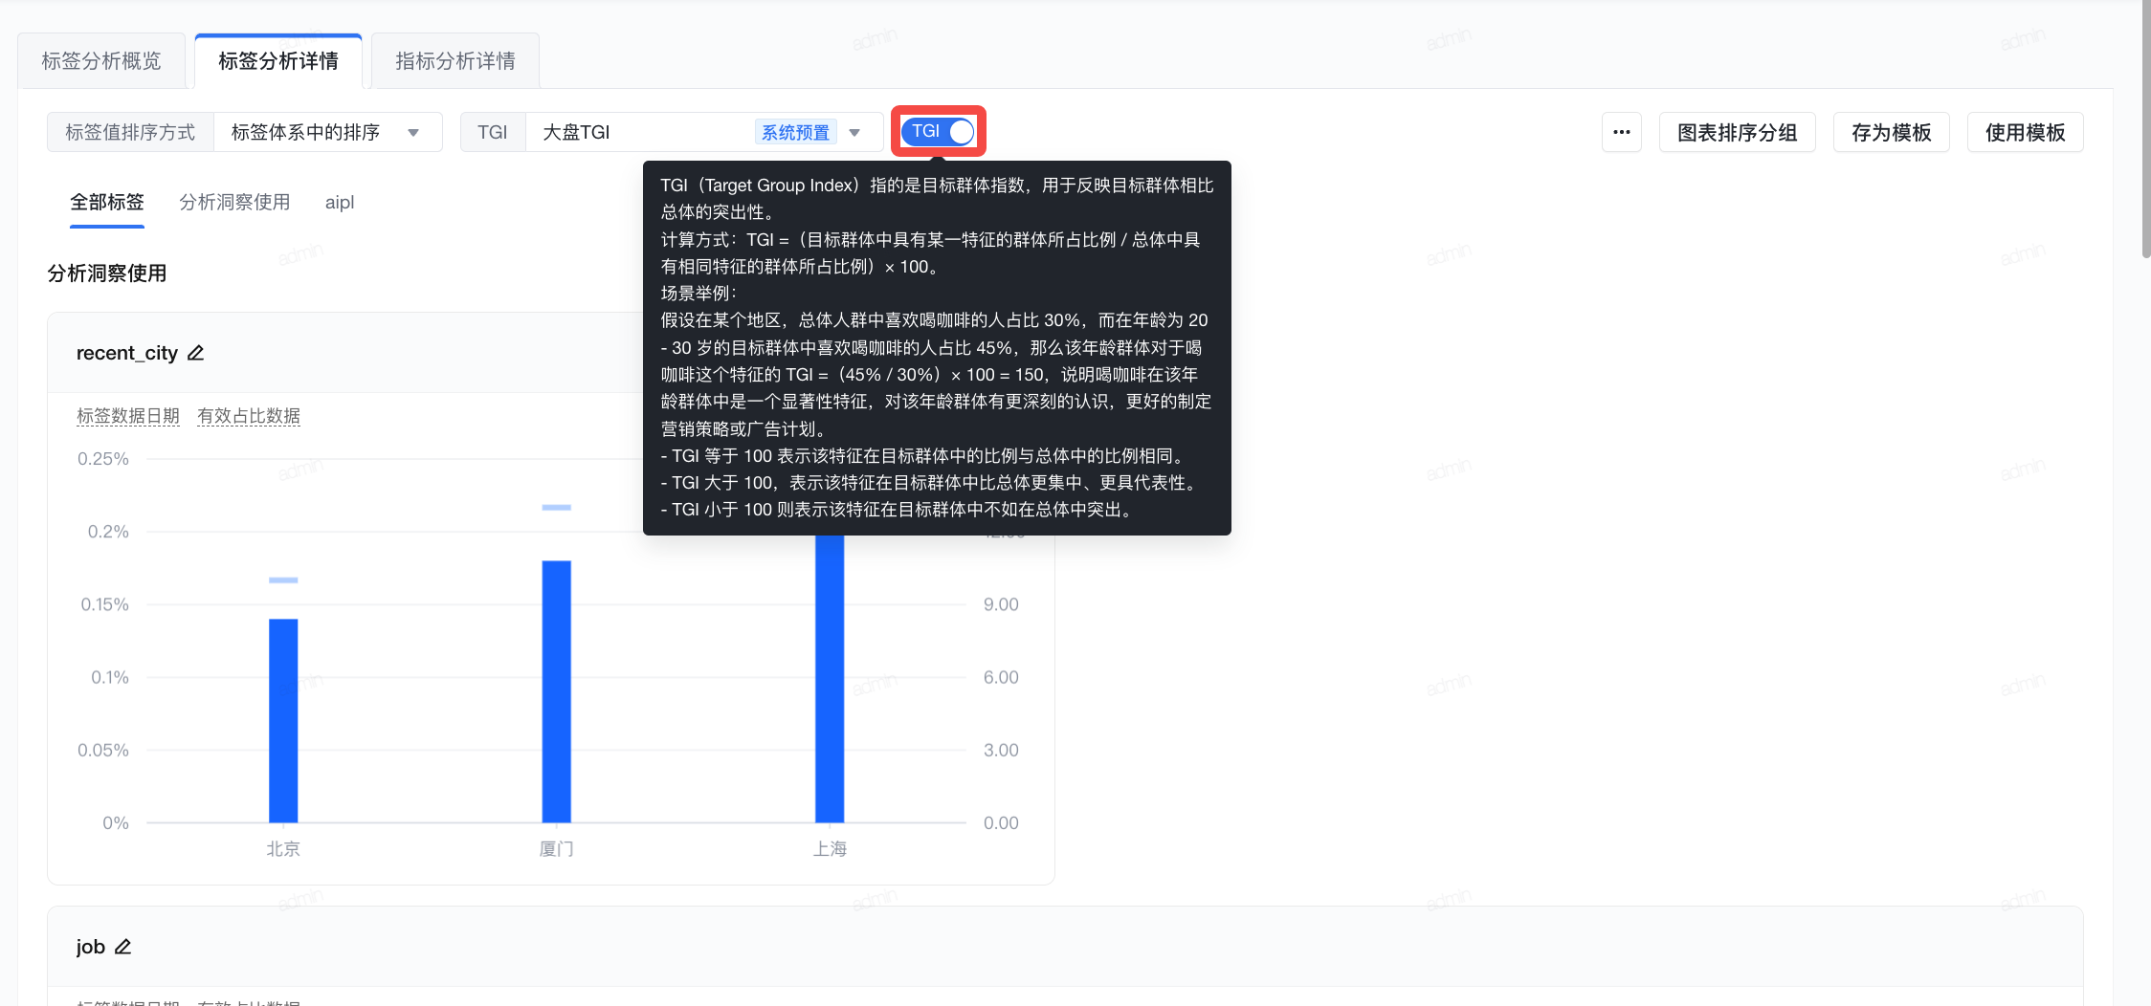This screenshot has width=2151, height=1006.
Task: Click the 使用模板 button
Action: point(2026,132)
